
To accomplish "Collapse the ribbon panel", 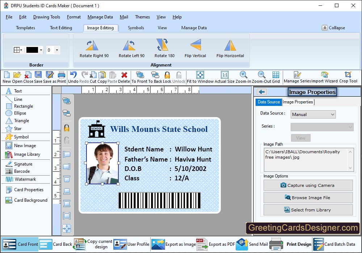I will (333, 28).
